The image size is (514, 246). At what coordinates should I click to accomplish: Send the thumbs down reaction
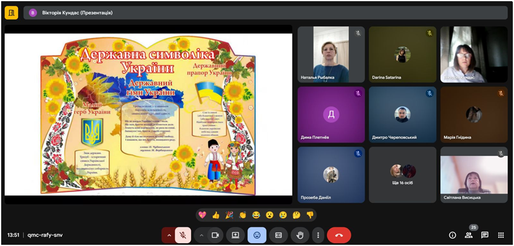(x=310, y=215)
